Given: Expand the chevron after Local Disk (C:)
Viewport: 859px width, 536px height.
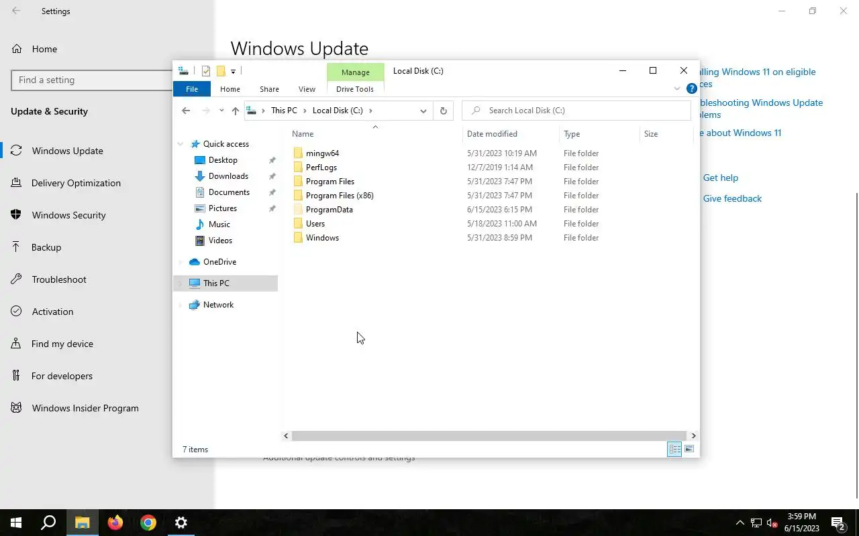Looking at the screenshot, I should pyautogui.click(x=370, y=111).
